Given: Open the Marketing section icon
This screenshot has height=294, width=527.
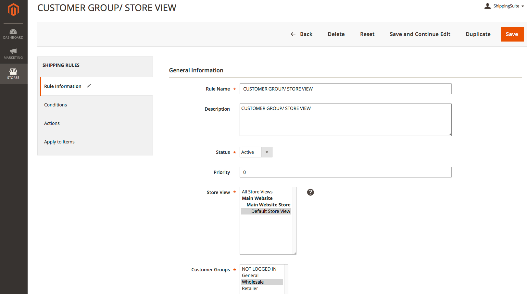Looking at the screenshot, I should (13, 54).
